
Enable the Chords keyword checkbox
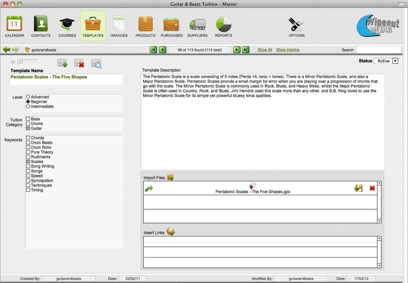pyautogui.click(x=28, y=138)
